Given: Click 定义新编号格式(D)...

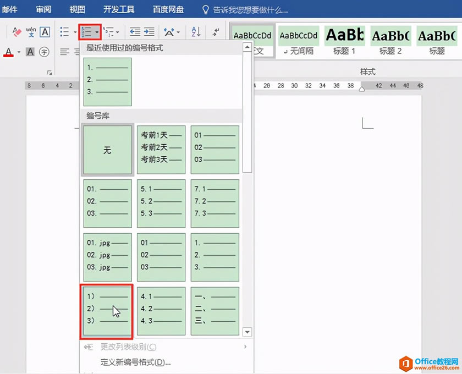Looking at the screenshot, I should [135, 362].
